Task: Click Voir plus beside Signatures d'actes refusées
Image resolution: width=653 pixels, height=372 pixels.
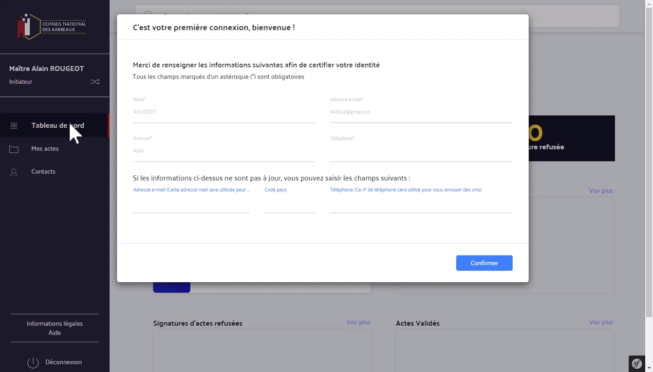Action: coord(358,322)
